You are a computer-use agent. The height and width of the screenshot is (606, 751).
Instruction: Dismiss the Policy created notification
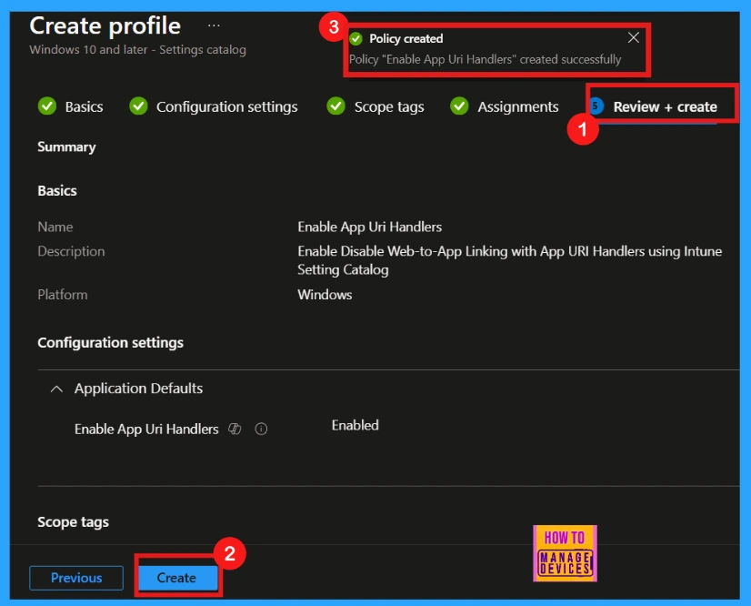633,37
